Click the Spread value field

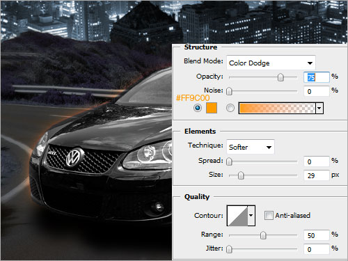[x=317, y=161]
